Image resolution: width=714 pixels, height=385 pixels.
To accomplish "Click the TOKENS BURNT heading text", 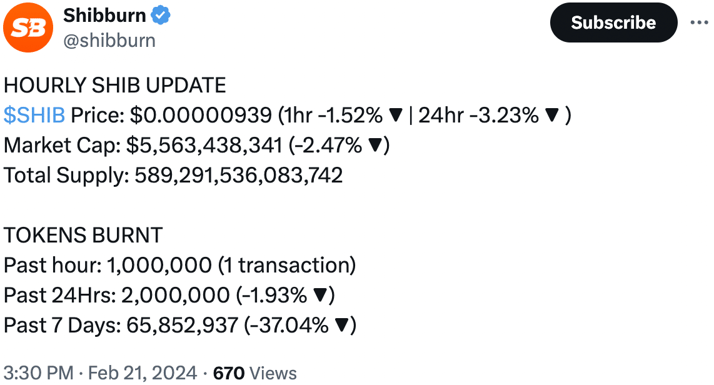I will (83, 236).
